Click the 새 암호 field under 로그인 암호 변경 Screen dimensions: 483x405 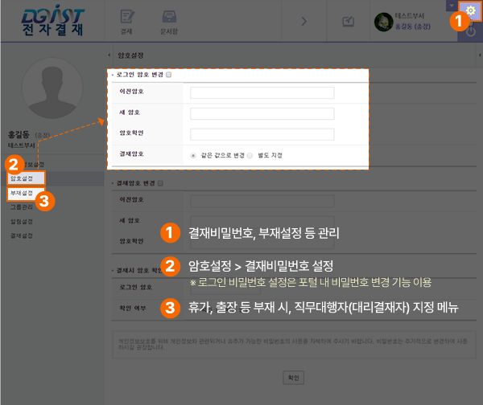coord(262,113)
